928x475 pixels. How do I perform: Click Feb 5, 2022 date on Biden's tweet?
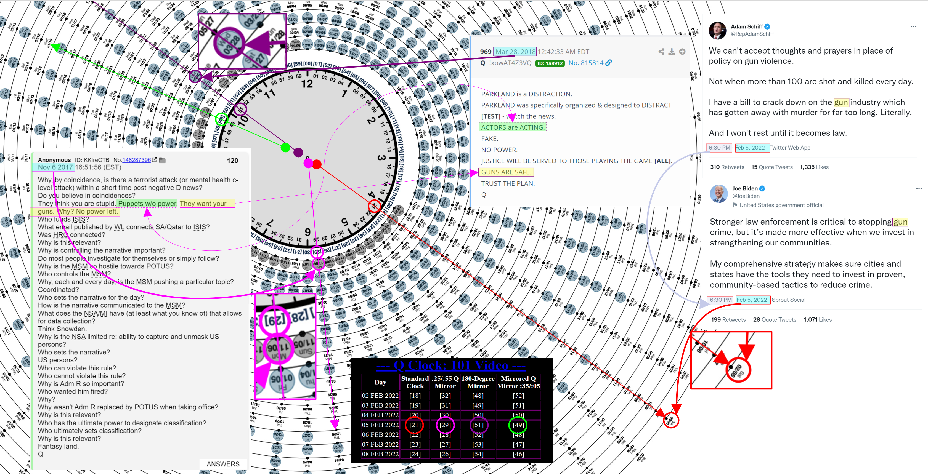pos(752,300)
